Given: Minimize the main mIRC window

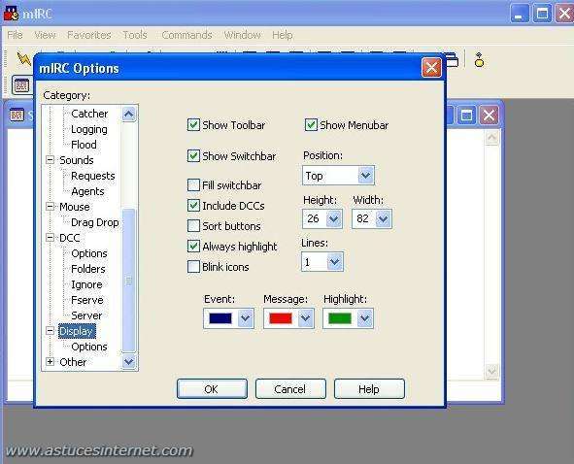Looking at the screenshot, I should click(519, 14).
